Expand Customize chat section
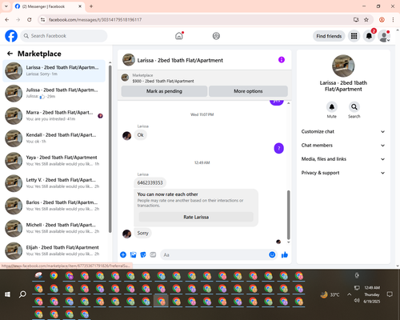 point(343,131)
